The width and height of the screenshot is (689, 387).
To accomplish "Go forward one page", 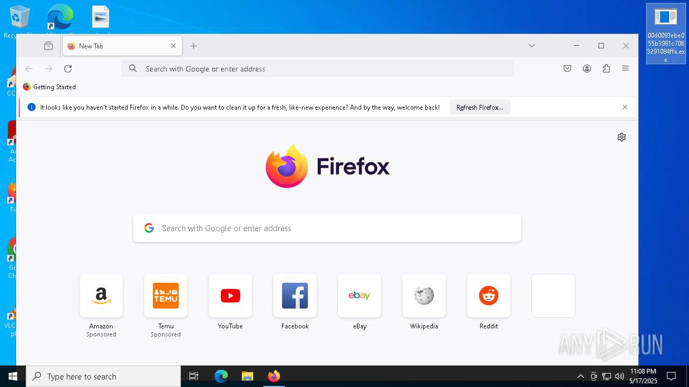I will pos(48,69).
